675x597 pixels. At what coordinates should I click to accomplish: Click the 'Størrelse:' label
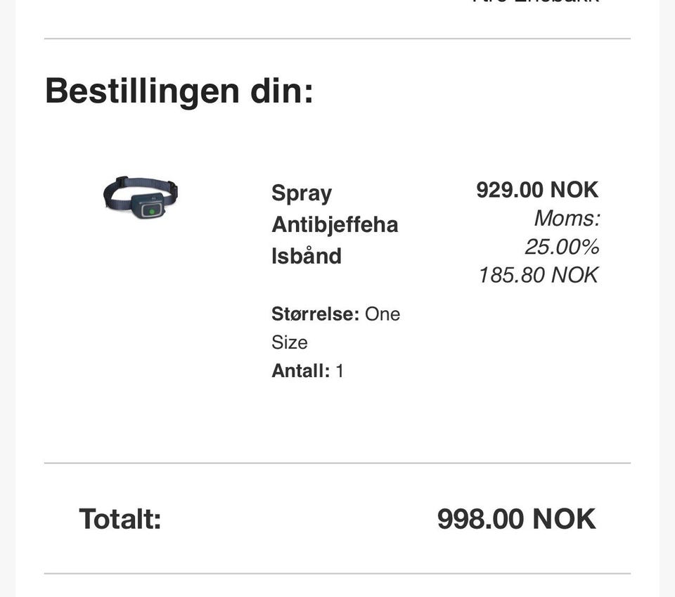316,314
